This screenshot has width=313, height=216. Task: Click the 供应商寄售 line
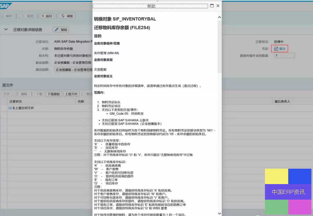pos(113,166)
